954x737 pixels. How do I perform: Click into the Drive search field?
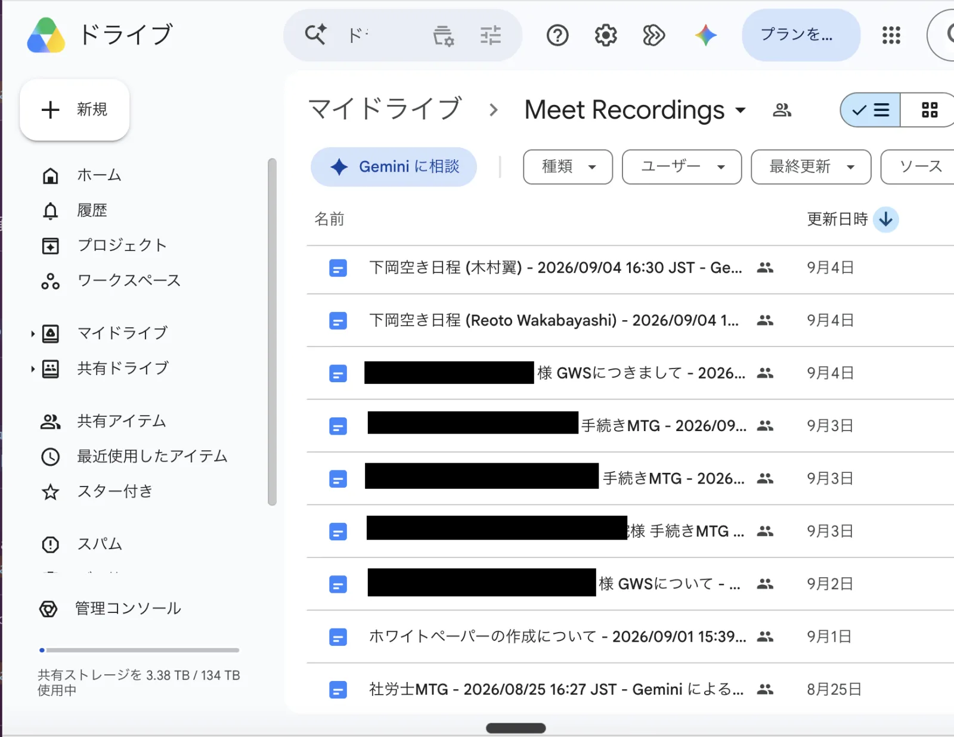pyautogui.click(x=382, y=35)
